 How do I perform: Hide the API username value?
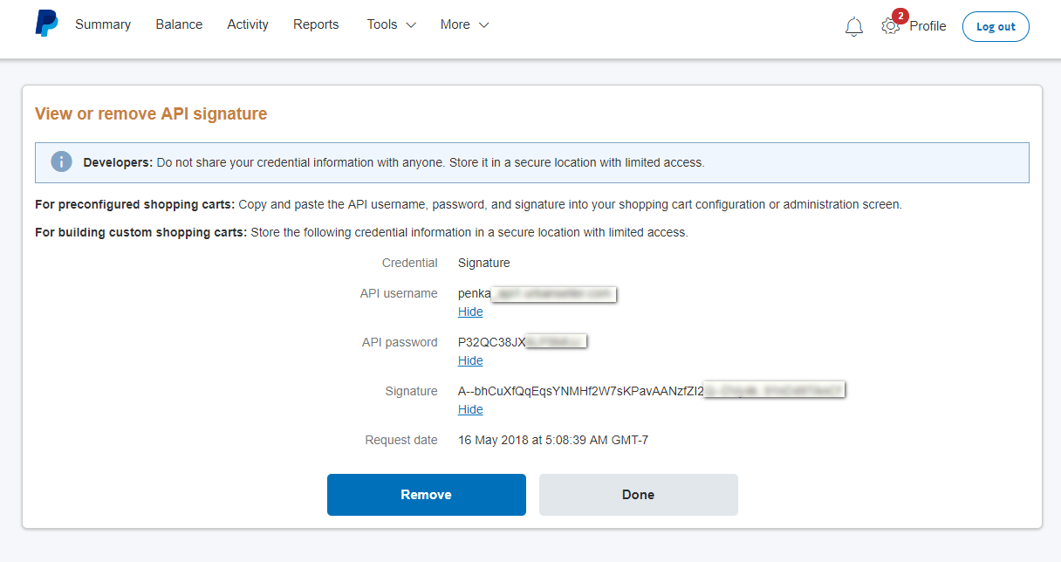coord(470,312)
